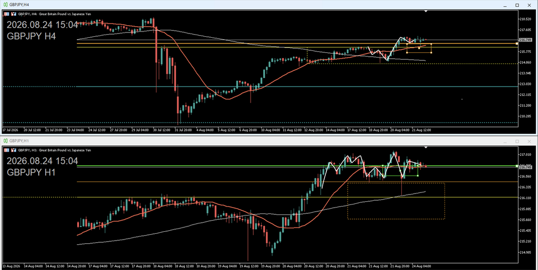The image size is (538, 270).
Task: Select the orange dotted rectangle on H1 chart
Action: point(396,201)
